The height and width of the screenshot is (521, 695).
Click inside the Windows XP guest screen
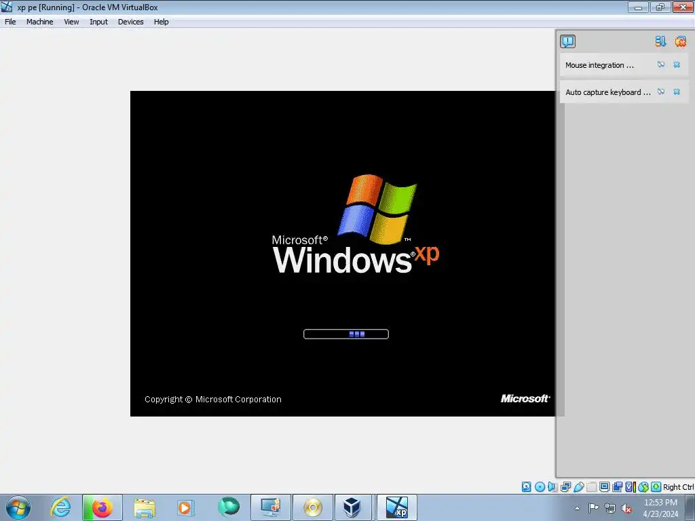click(343, 254)
